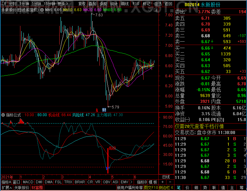Collapse the 侧边栏 sidebar
Viewport: 247px width, 191px height.
[x=166, y=188]
